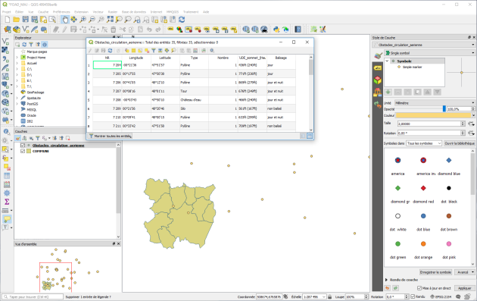
Task: Click the Taille size input field
Action: click(x=429, y=124)
